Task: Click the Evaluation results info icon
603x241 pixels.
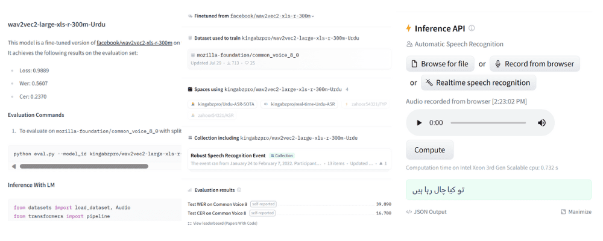Action: (x=239, y=190)
